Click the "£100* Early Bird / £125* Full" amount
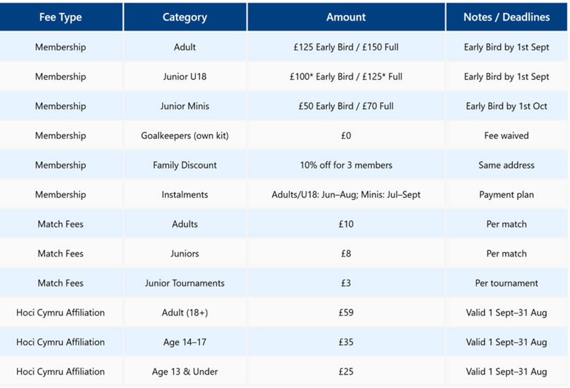Viewport: 570px width, 388px height. [x=346, y=77]
